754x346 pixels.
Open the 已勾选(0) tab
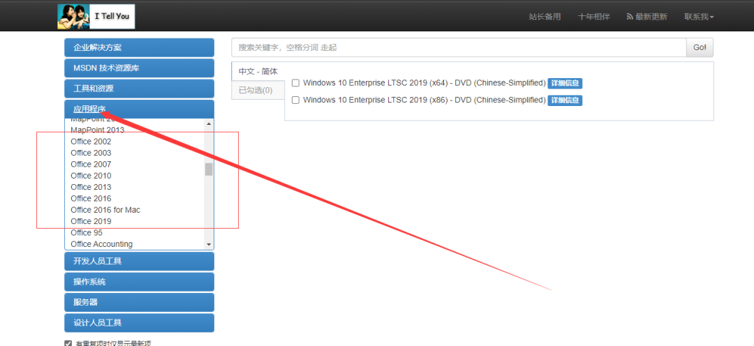point(258,90)
